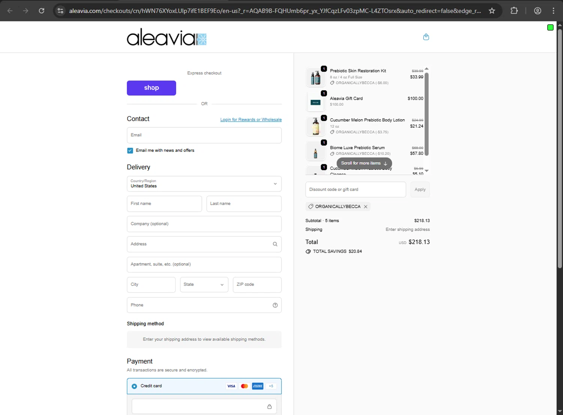
Task: Click the address search magnifier icon
Action: coord(275,244)
